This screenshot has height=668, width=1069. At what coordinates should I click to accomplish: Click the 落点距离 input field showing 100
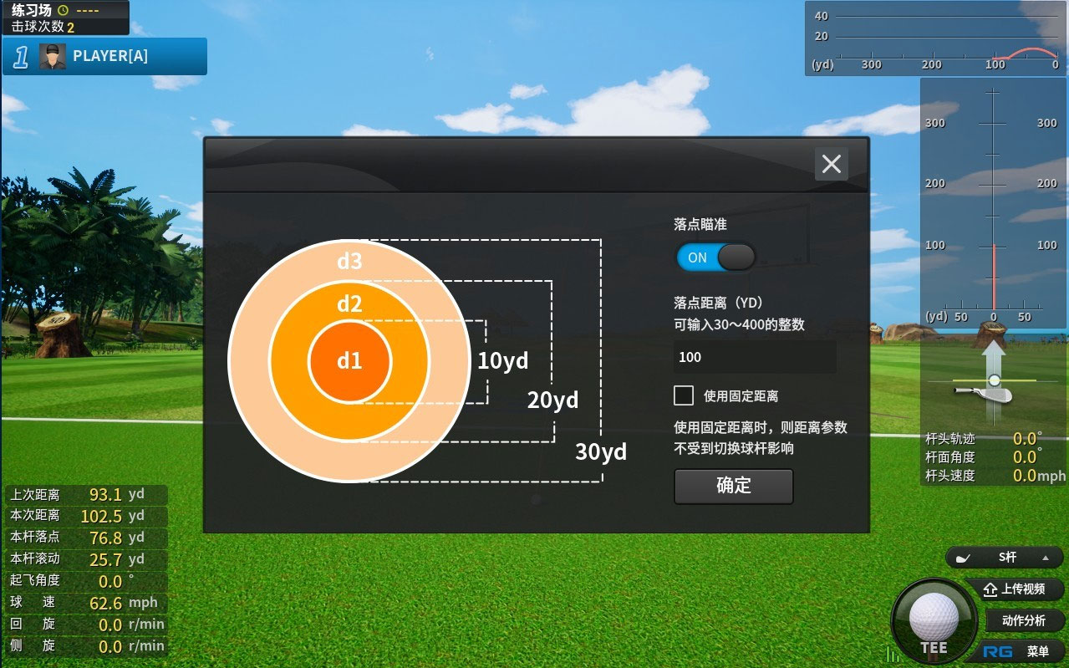[755, 357]
